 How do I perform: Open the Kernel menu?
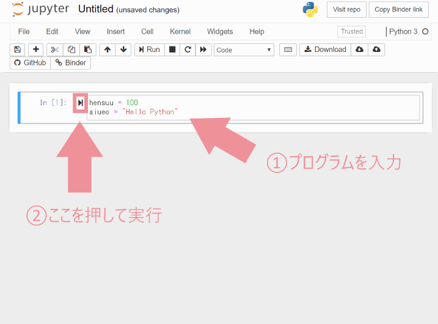click(x=180, y=31)
